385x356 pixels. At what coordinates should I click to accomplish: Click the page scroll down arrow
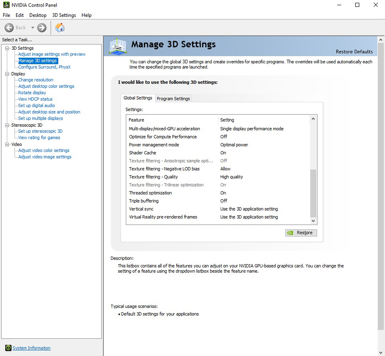(x=381, y=353)
